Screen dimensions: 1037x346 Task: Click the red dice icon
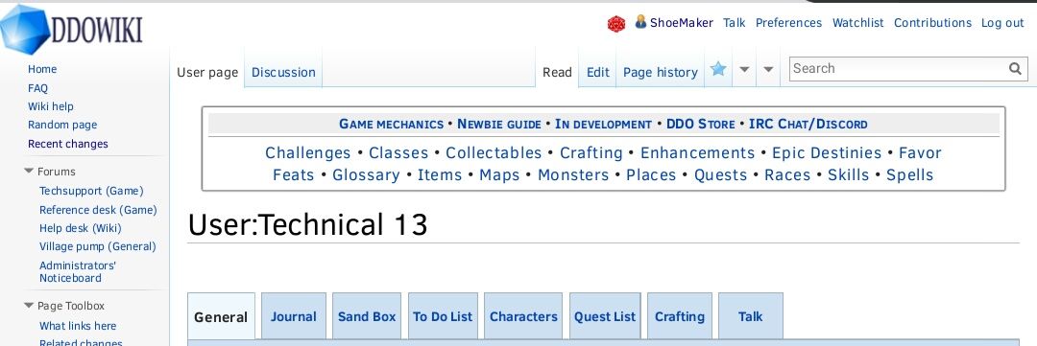tap(616, 24)
